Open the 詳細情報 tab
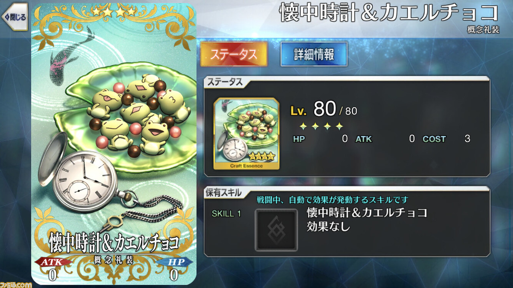This screenshot has height=288, width=513. click(314, 54)
